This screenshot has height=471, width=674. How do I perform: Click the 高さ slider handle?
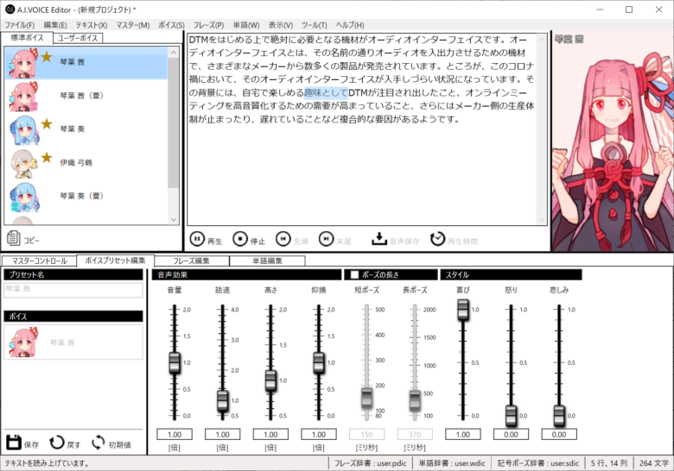click(270, 380)
